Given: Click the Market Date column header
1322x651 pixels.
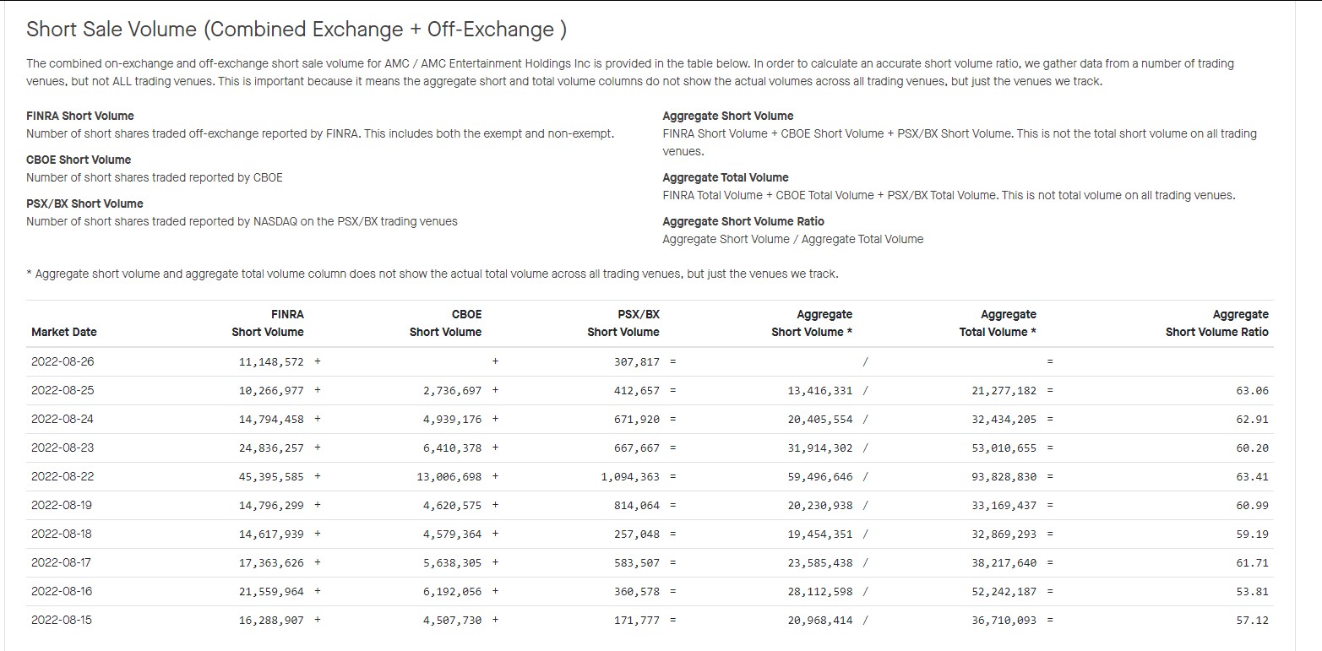Looking at the screenshot, I should (64, 332).
